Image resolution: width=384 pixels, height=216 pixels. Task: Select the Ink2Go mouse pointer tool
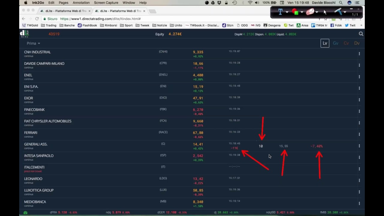click(325, 12)
